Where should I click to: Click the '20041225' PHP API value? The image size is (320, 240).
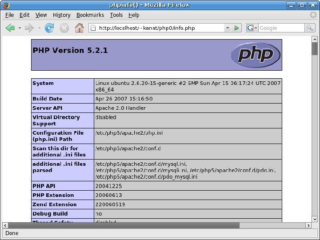pyautogui.click(x=108, y=186)
